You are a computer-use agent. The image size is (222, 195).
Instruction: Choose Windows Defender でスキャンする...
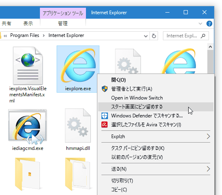point(156,116)
